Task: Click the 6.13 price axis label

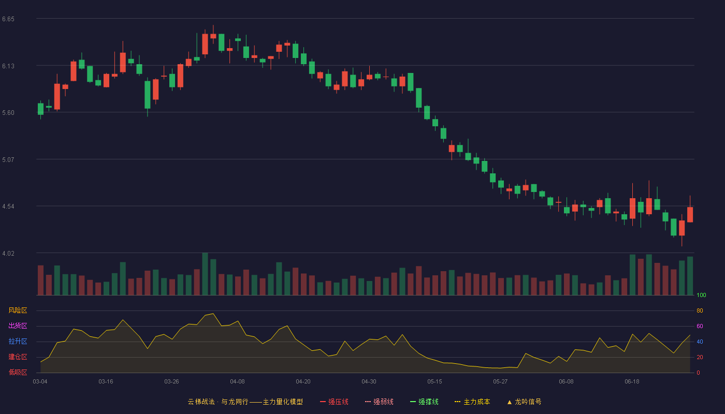Action: click(8, 66)
